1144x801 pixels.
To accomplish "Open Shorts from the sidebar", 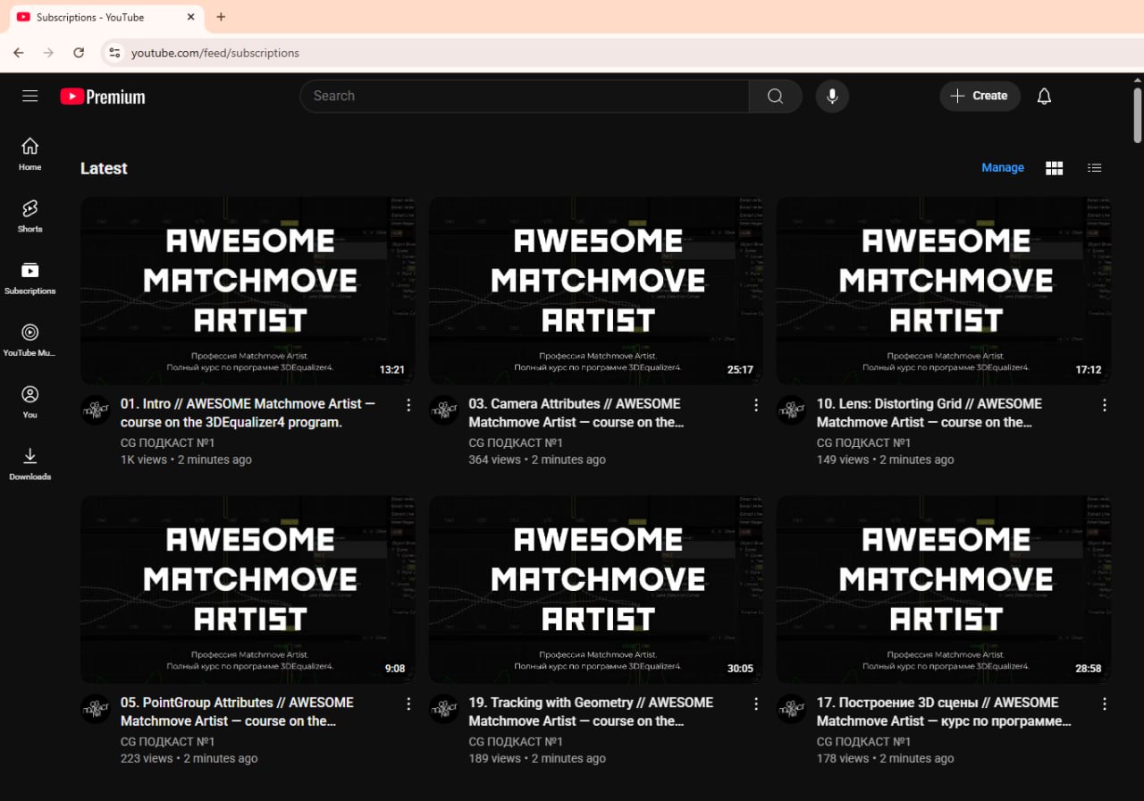I will pos(29,216).
